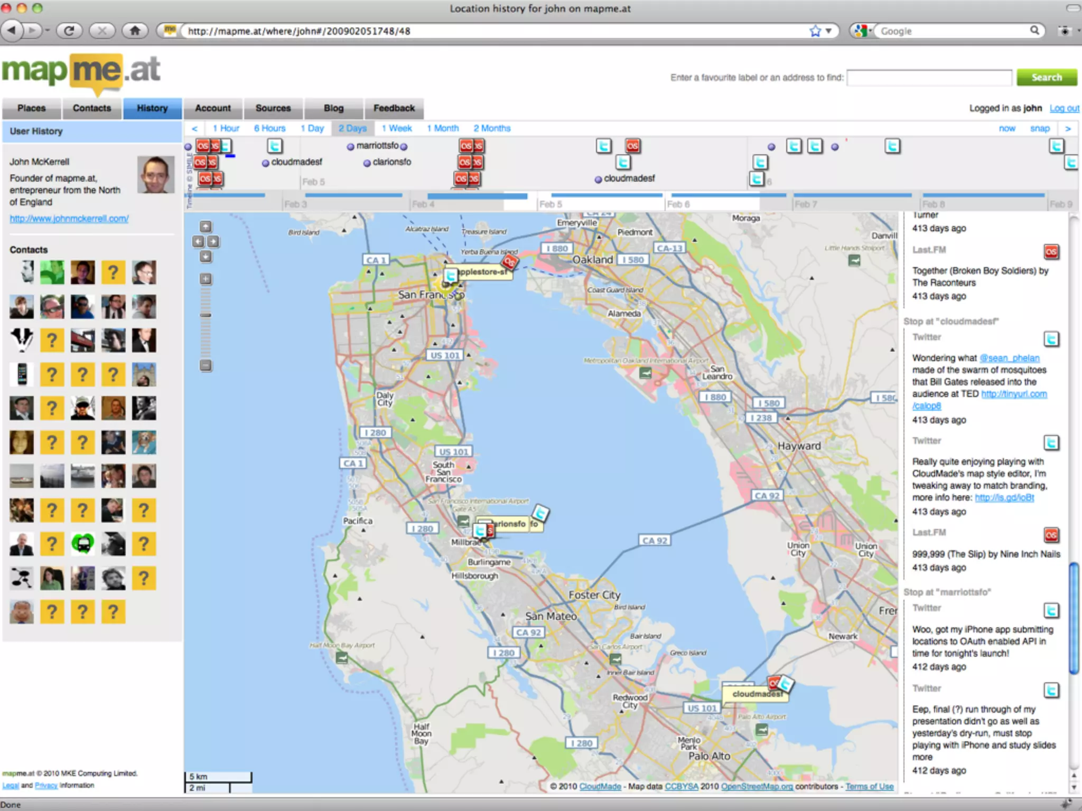Click the clarionsfo event on the timeline
Screen dimensions: 1082x811
click(x=388, y=162)
